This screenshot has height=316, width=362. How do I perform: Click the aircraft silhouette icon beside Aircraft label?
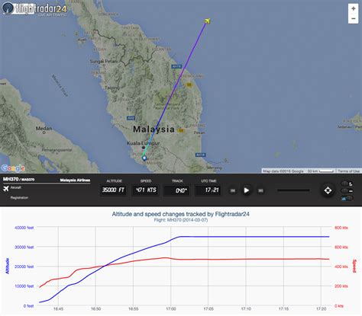click(6, 189)
